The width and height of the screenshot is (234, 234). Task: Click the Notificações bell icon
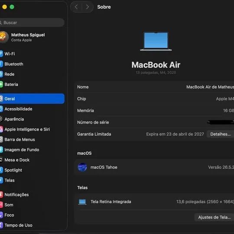(1, 195)
